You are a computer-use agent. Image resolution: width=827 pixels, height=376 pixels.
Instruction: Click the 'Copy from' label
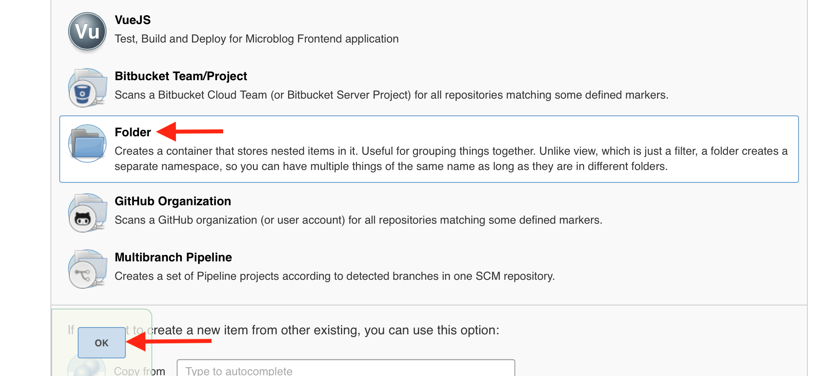(139, 371)
